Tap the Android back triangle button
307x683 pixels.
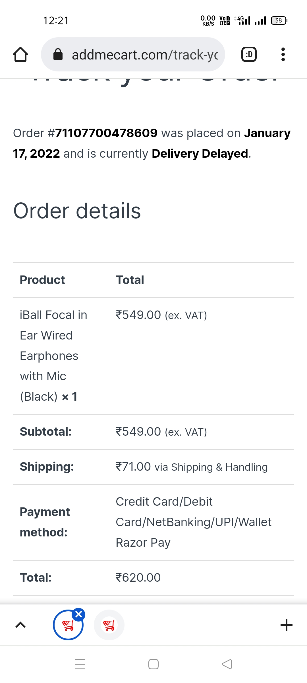tap(227, 664)
